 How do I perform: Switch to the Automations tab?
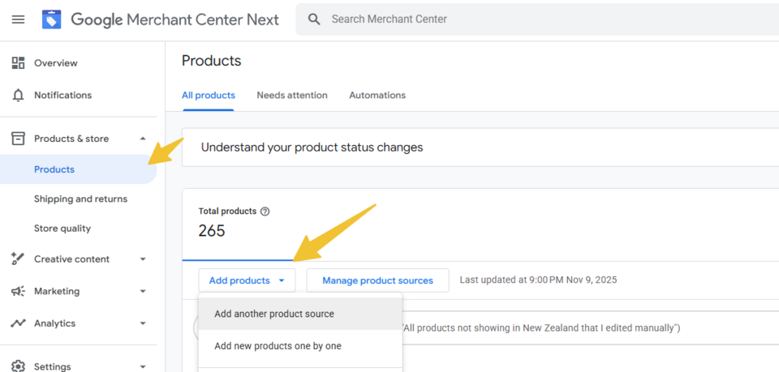coord(377,96)
